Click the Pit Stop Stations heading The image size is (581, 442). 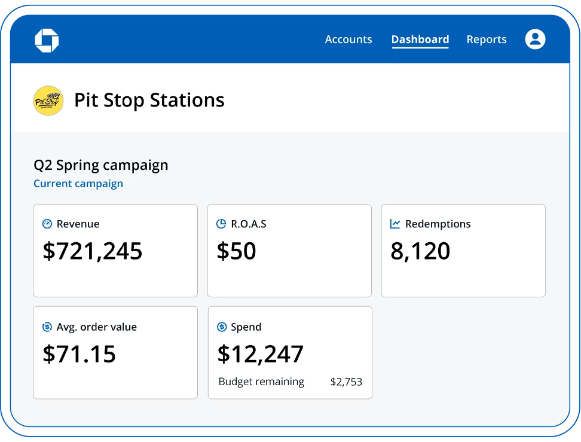pos(149,100)
